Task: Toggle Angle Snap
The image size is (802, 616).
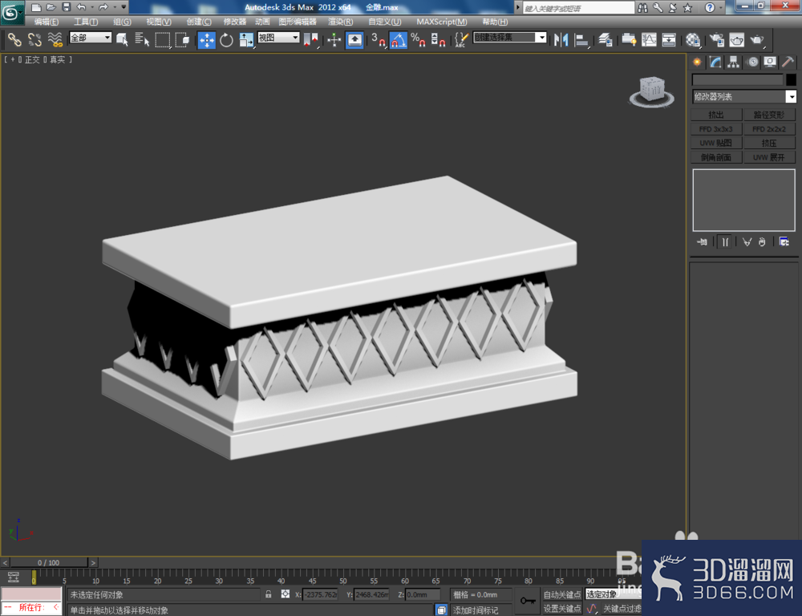Action: tap(399, 39)
